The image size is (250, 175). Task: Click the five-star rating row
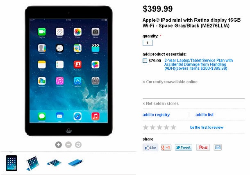click(x=159, y=127)
